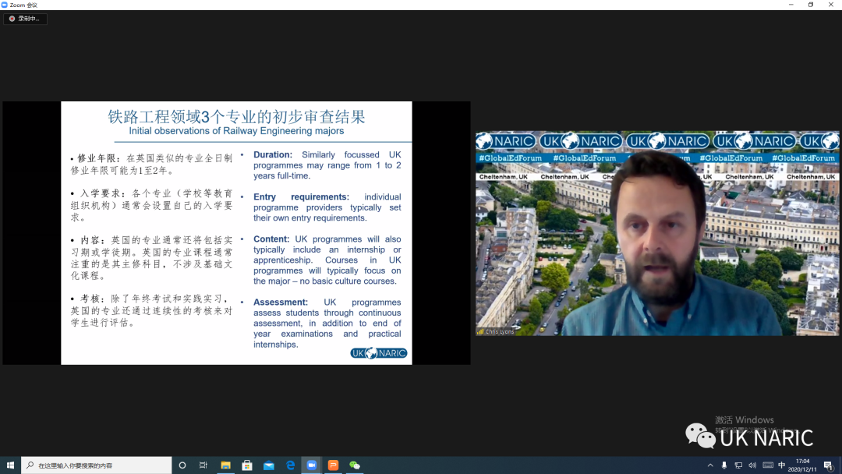Image resolution: width=842 pixels, height=474 pixels.
Task: Open the Action Center notifications panel
Action: 829,465
